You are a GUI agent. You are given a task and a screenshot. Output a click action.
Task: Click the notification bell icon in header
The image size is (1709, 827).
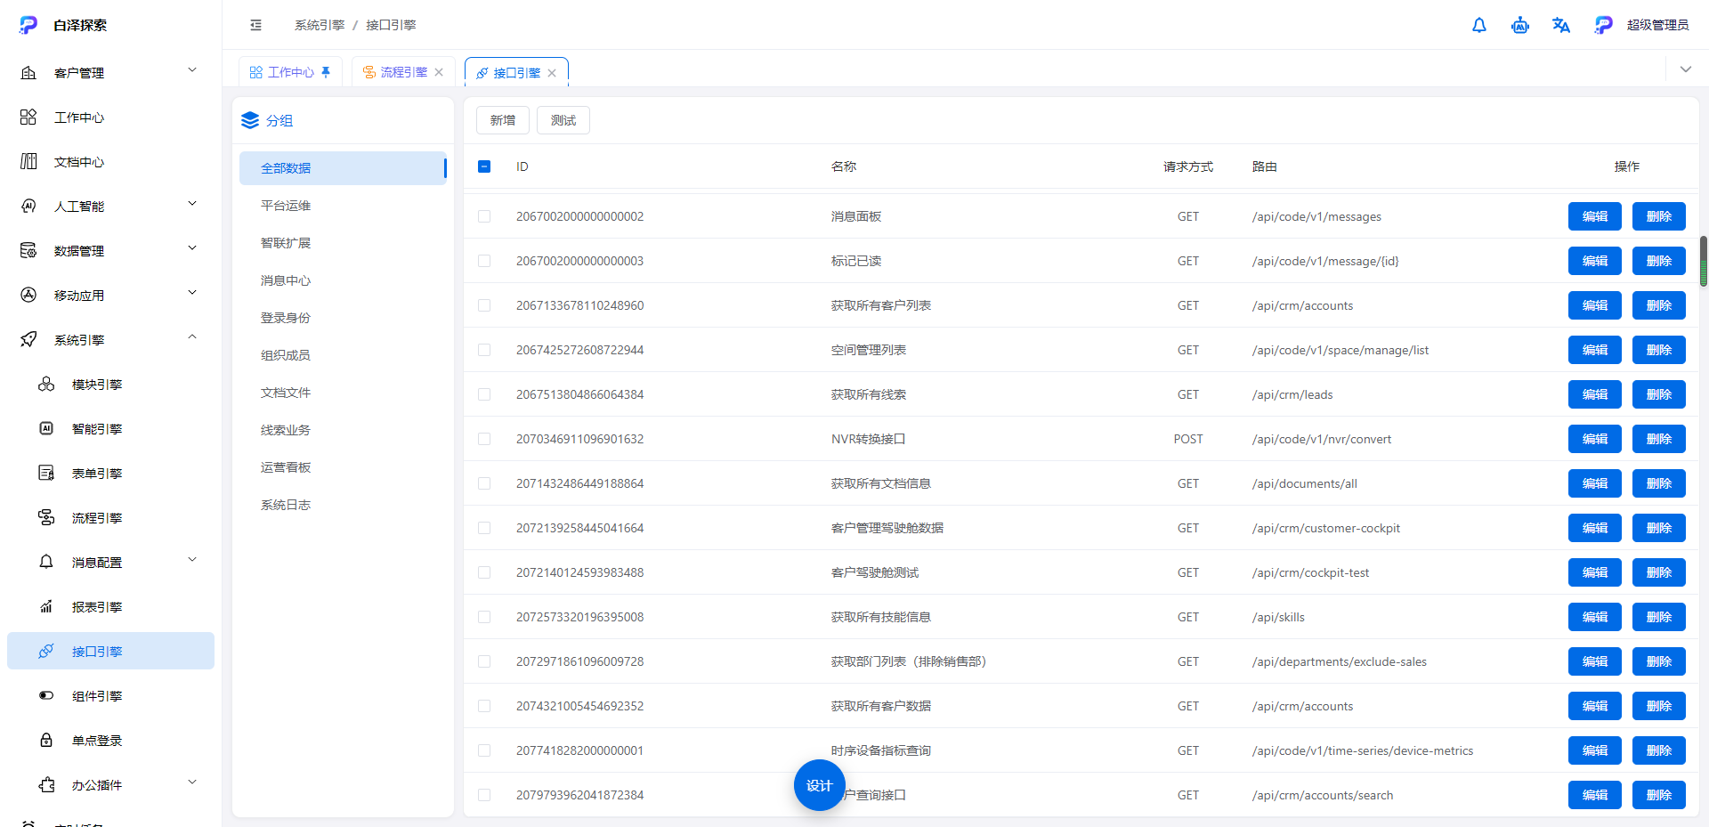click(1479, 25)
